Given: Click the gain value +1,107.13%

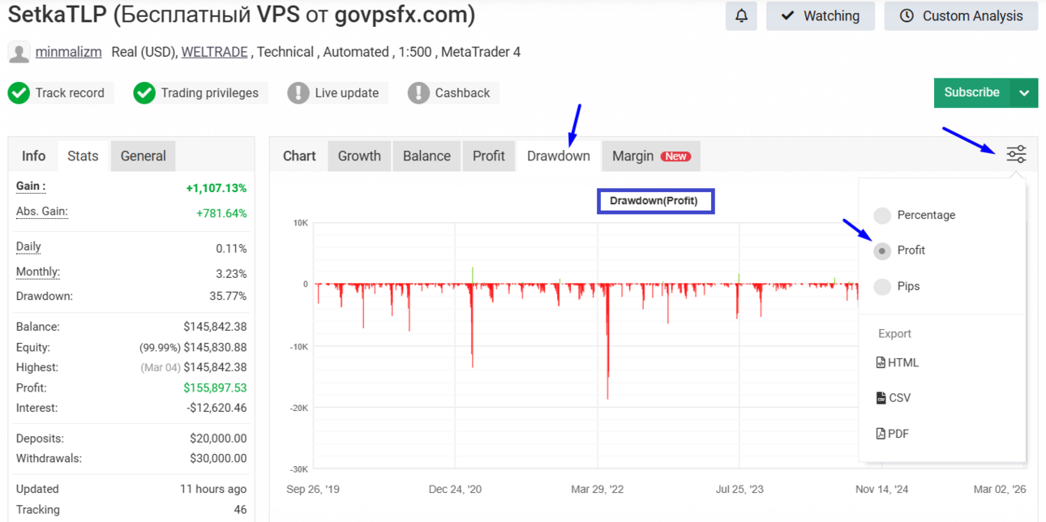Looking at the screenshot, I should (x=216, y=188).
